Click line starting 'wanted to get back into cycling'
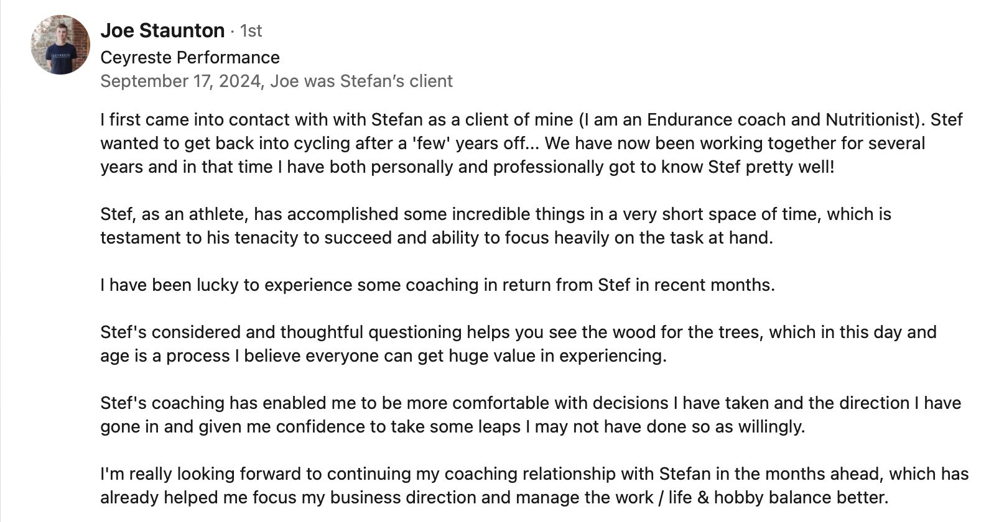Viewport: 999px width, 522px height. click(x=513, y=143)
